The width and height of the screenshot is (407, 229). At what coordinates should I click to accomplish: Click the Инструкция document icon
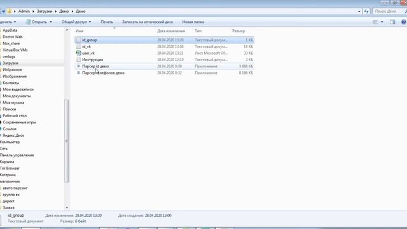click(x=78, y=60)
